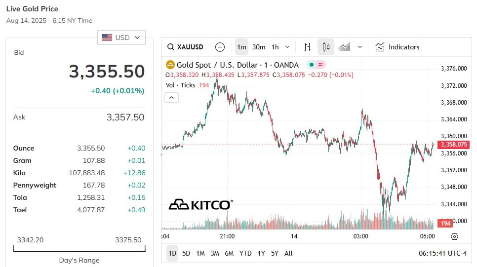Select the YTD range tab
Image resolution: width=477 pixels, height=267 pixels.
click(245, 253)
